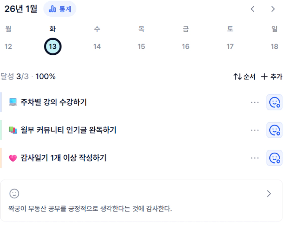Select Sunday the 18th
This screenshot has width=286, height=225.
pos(274,46)
